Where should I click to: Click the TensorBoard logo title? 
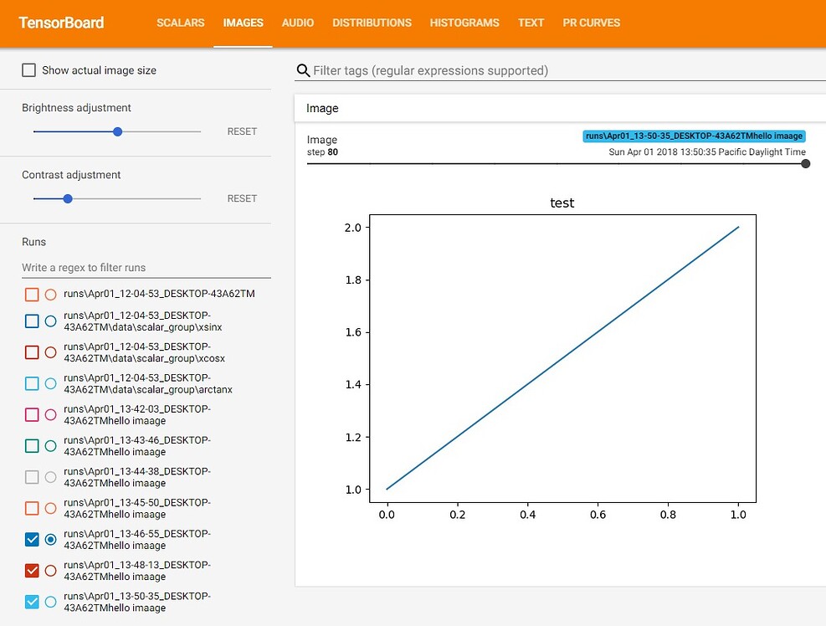tap(61, 23)
